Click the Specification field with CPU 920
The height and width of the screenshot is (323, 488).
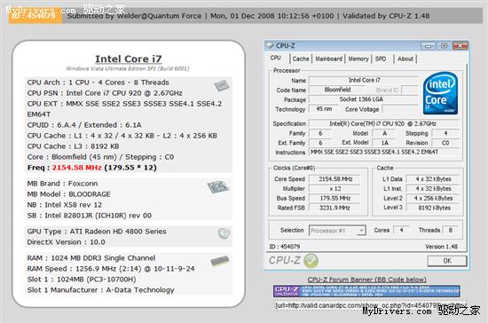pyautogui.click(x=383, y=124)
